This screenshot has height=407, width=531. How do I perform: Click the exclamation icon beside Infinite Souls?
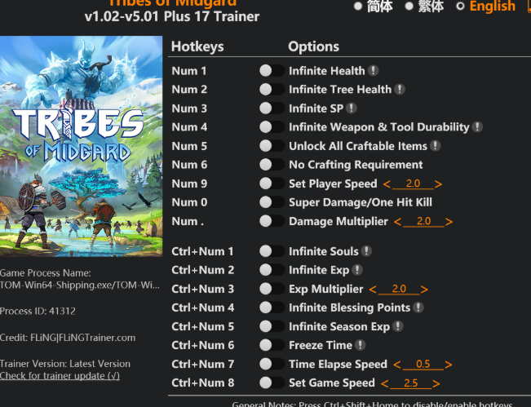tap(366, 251)
